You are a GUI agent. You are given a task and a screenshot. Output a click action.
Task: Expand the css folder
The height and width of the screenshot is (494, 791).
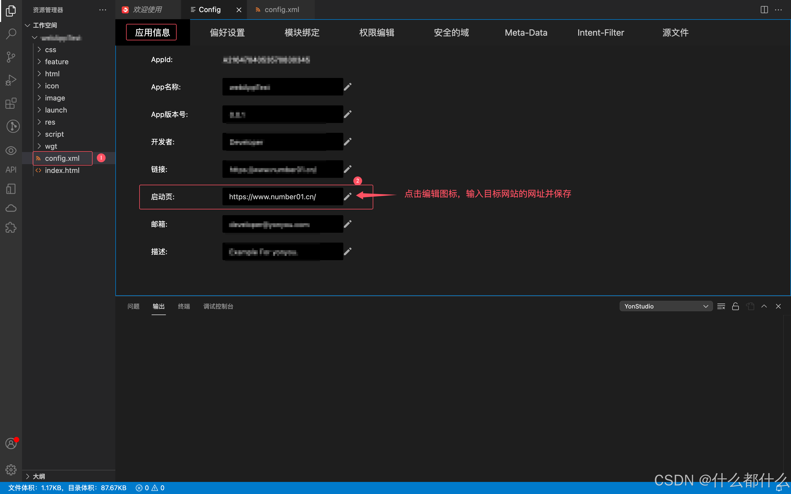pos(51,50)
